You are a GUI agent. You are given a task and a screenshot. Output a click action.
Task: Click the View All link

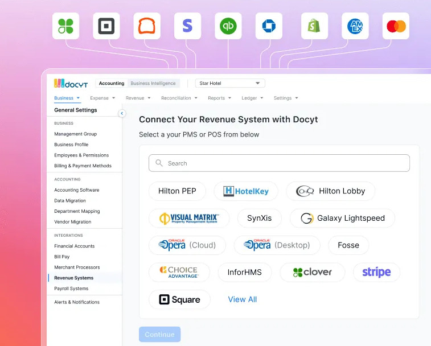(243, 299)
